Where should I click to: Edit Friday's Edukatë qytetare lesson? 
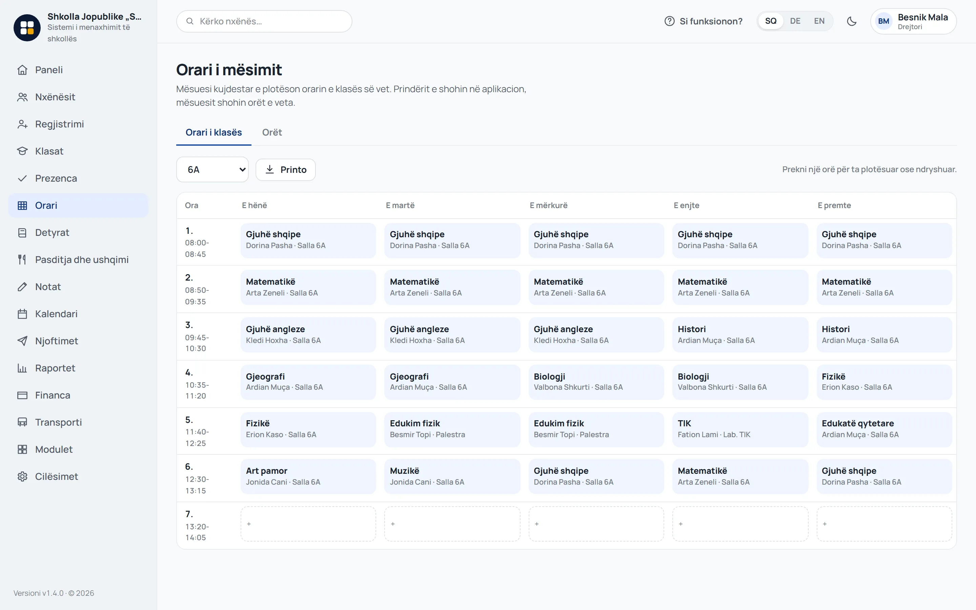[x=884, y=429]
